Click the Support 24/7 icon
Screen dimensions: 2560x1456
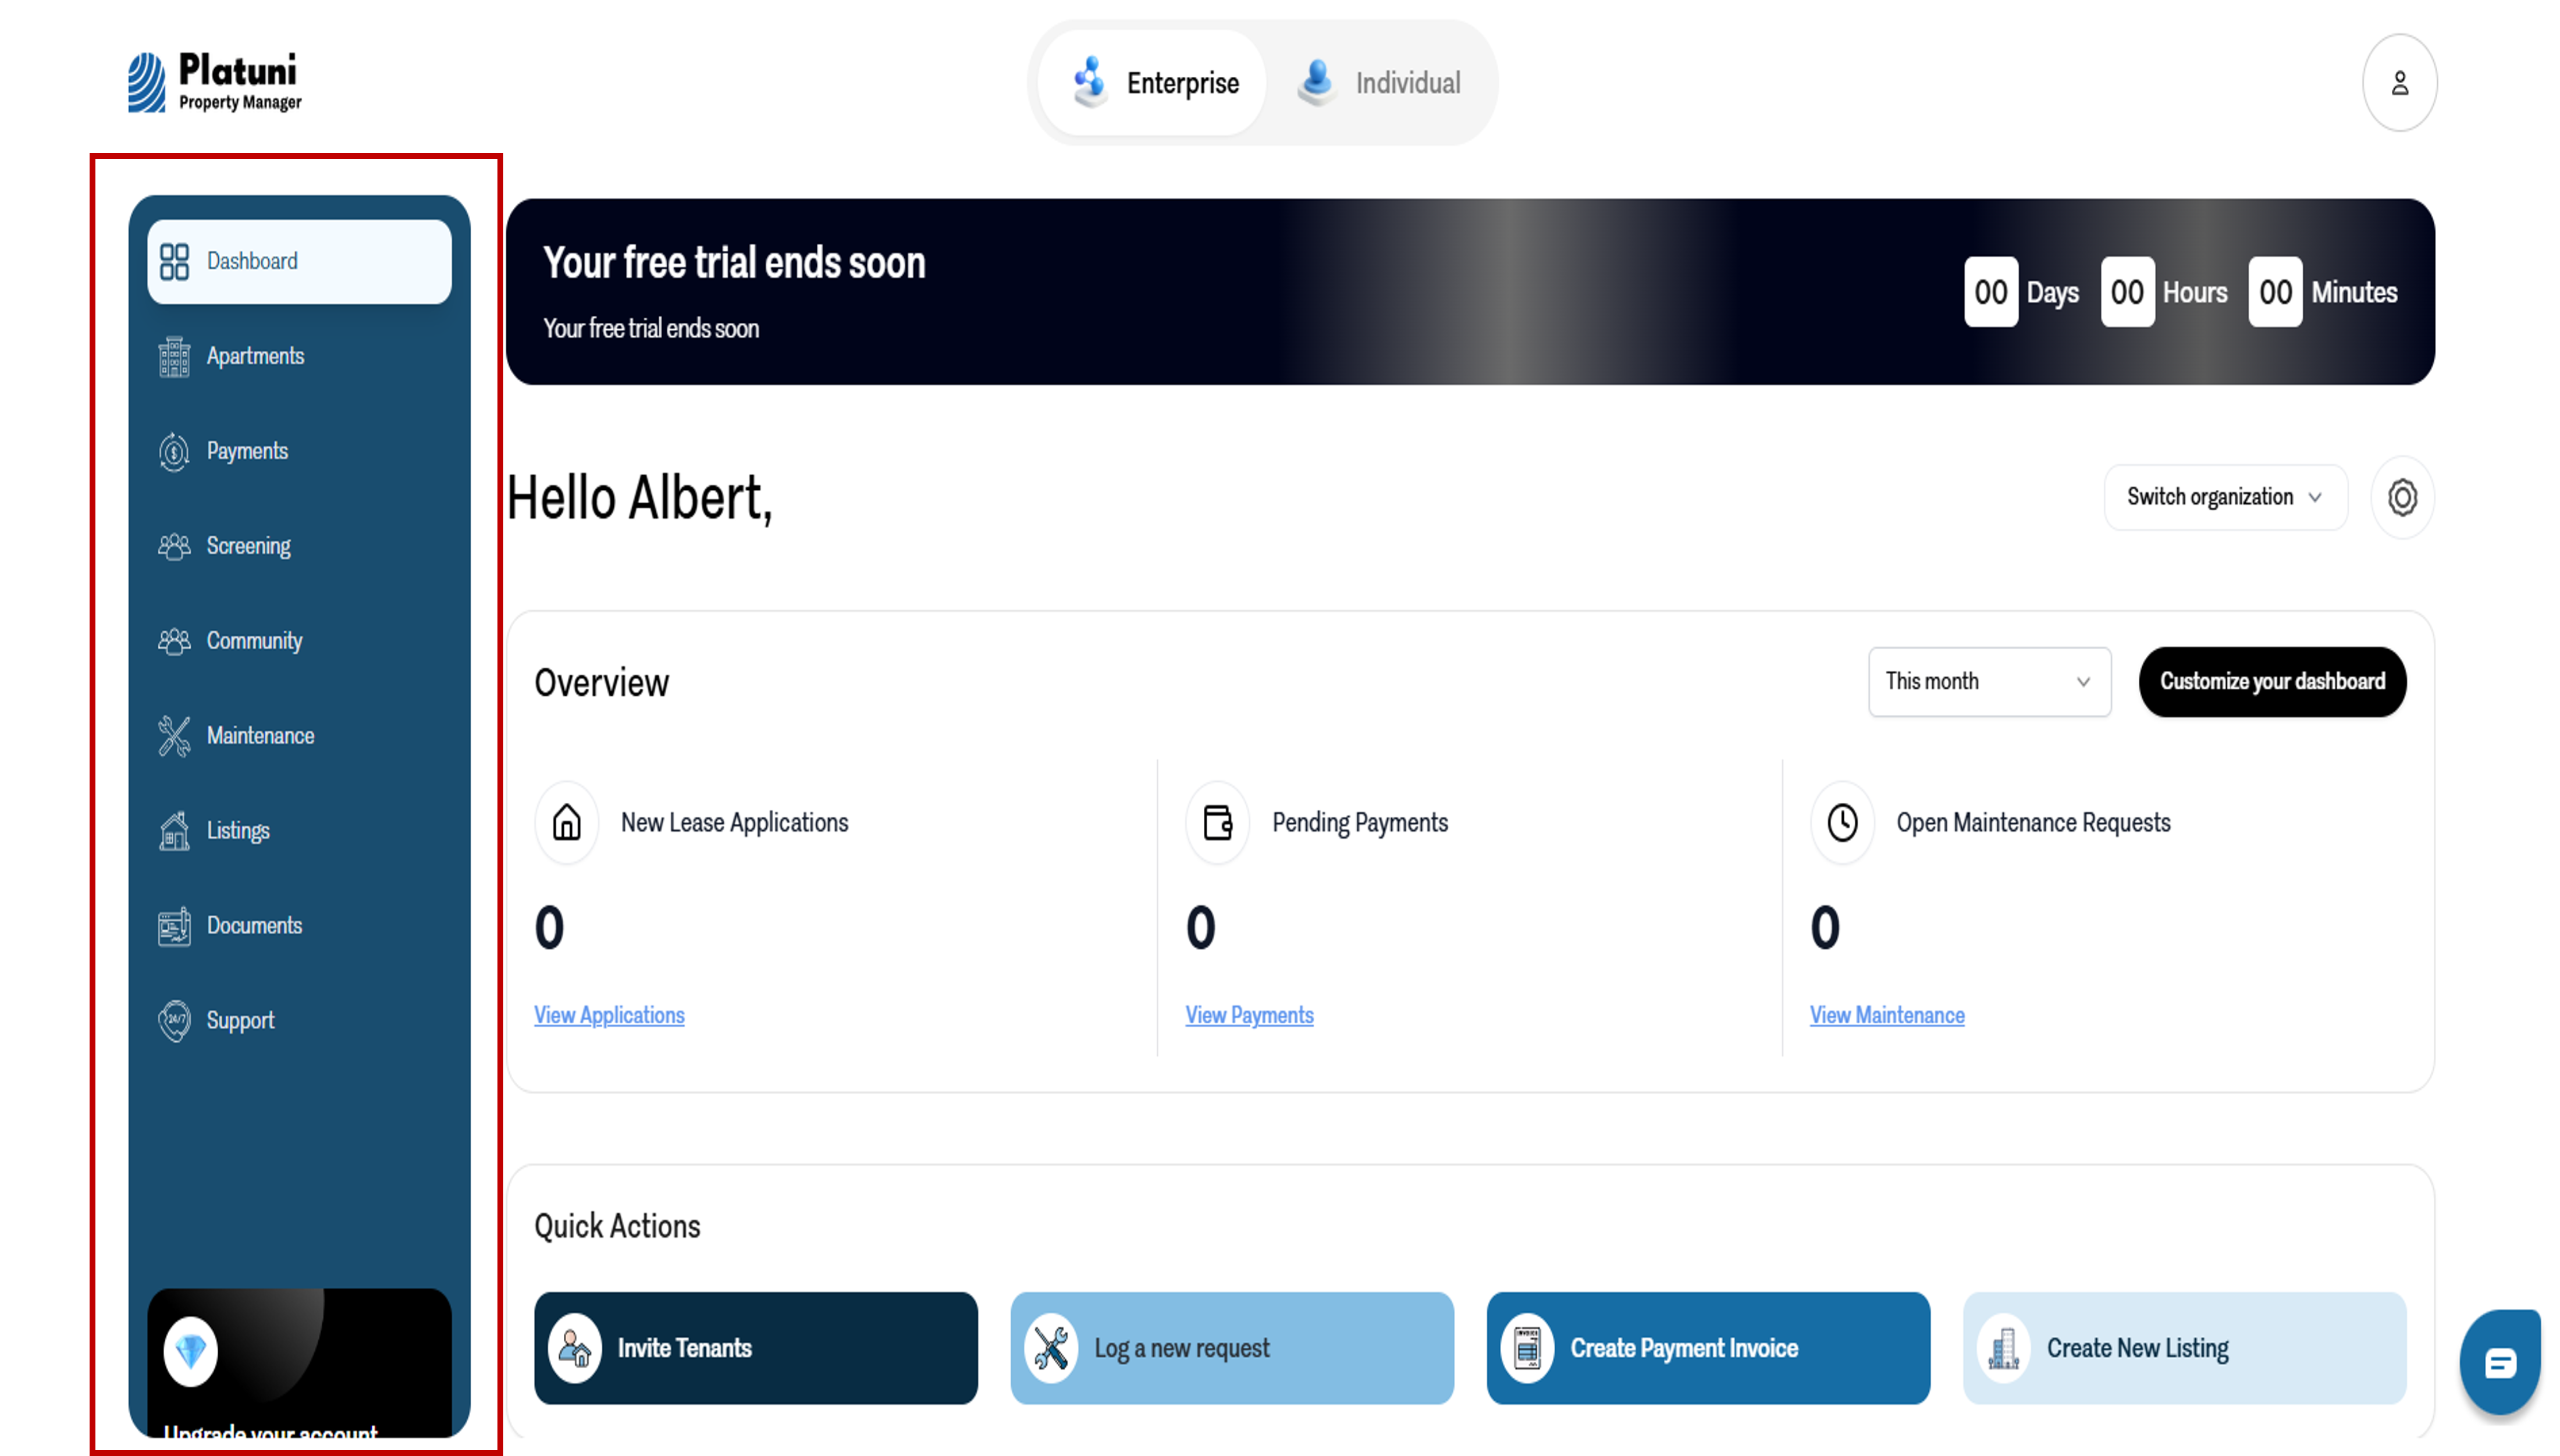point(174,1021)
